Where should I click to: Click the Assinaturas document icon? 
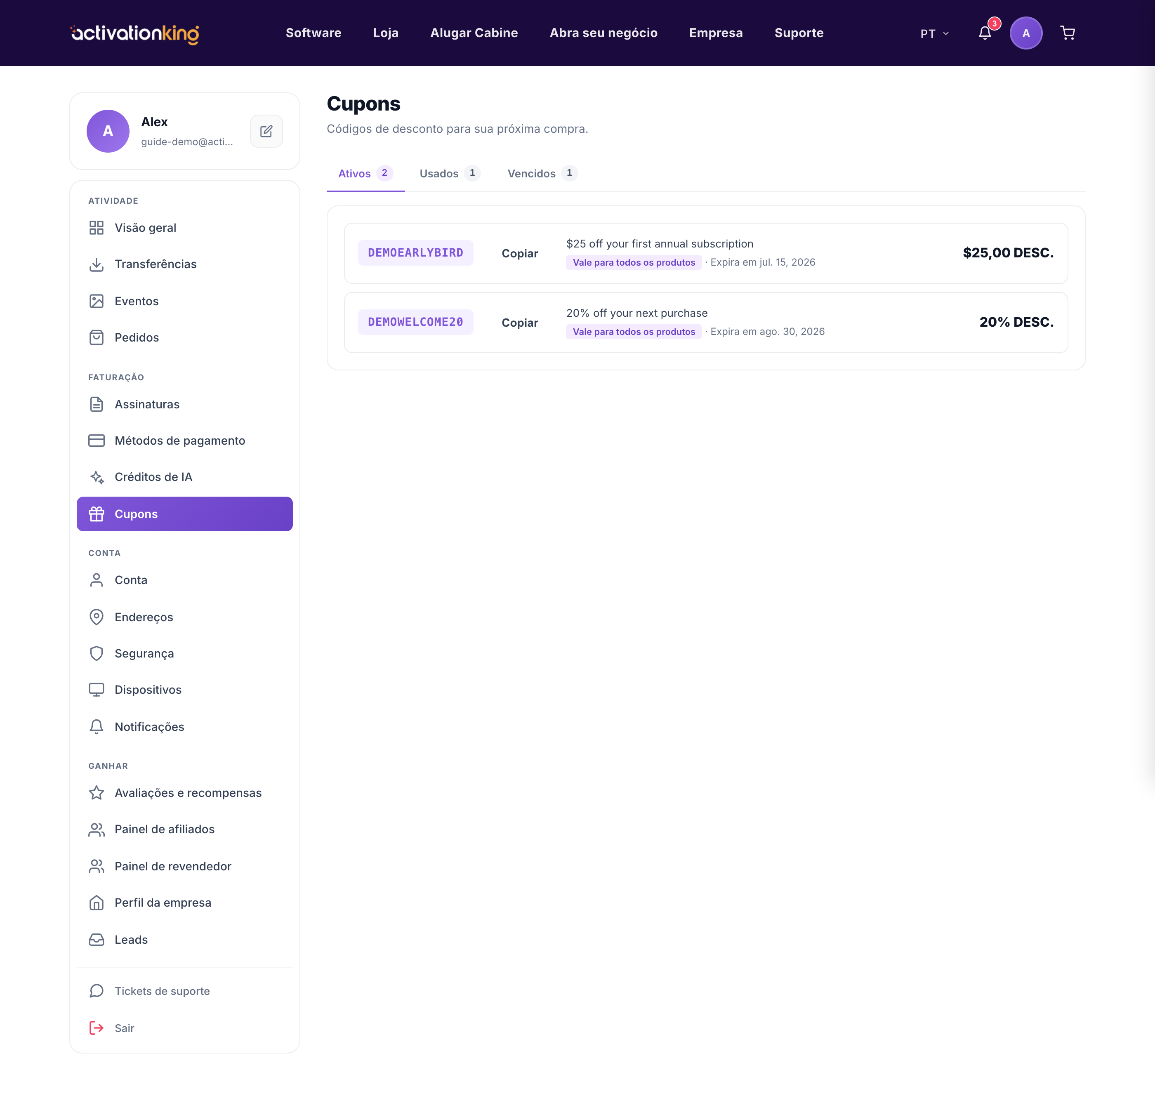(97, 404)
